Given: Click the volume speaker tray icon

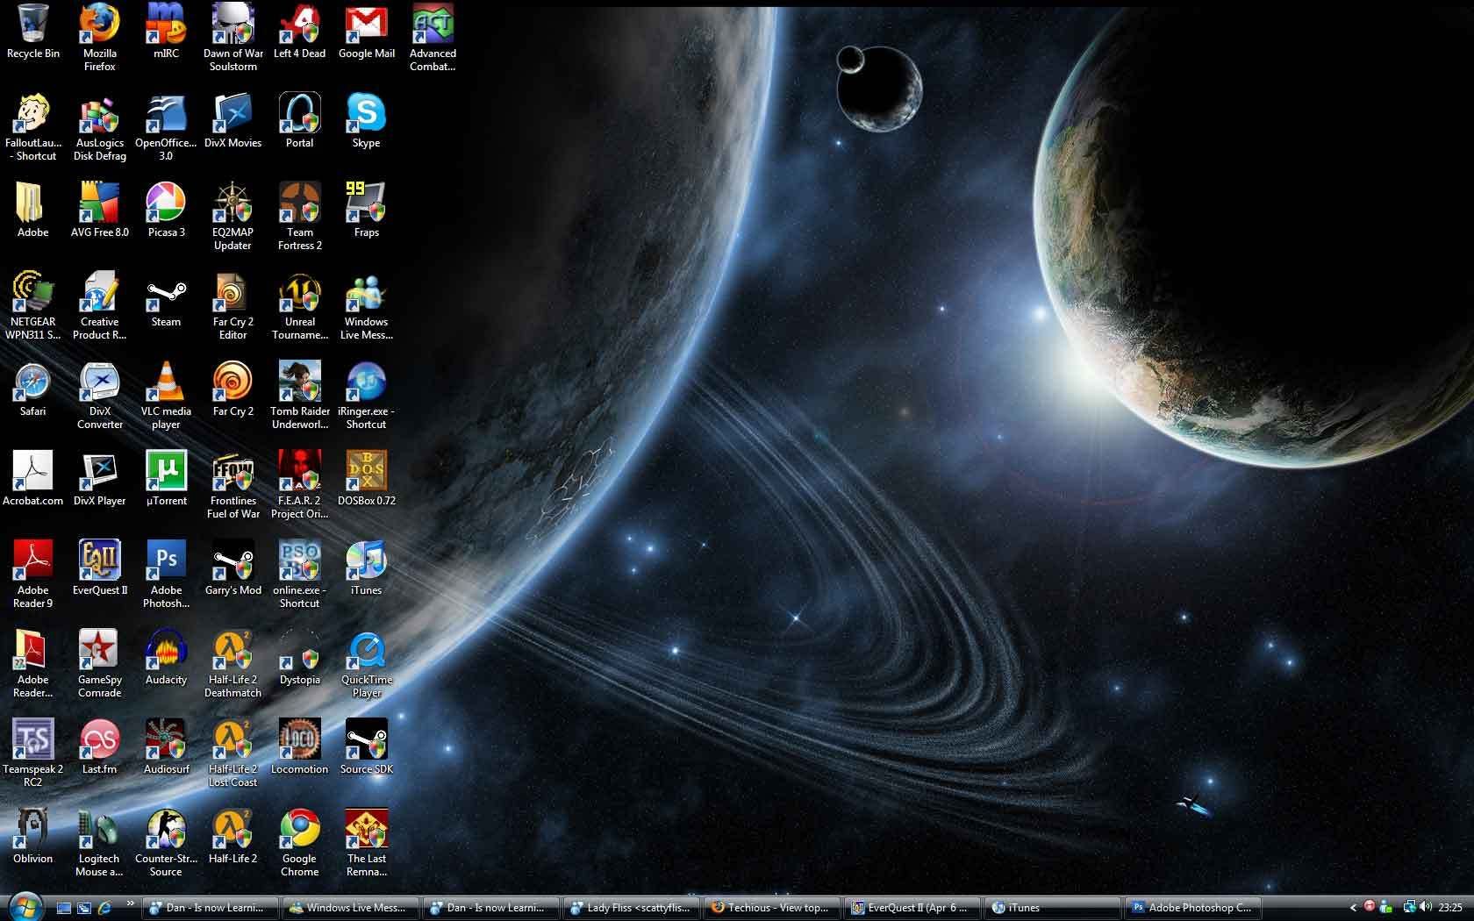Looking at the screenshot, I should click(1425, 907).
